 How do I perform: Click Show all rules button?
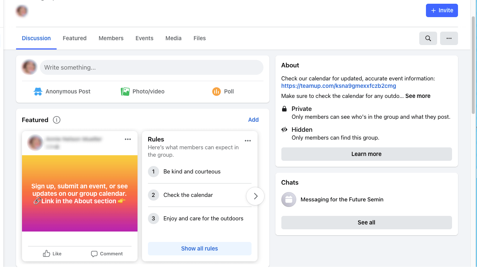(200, 249)
